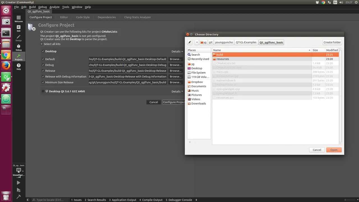
Task: Open Design mode icon
Action: click(x=19, y=38)
